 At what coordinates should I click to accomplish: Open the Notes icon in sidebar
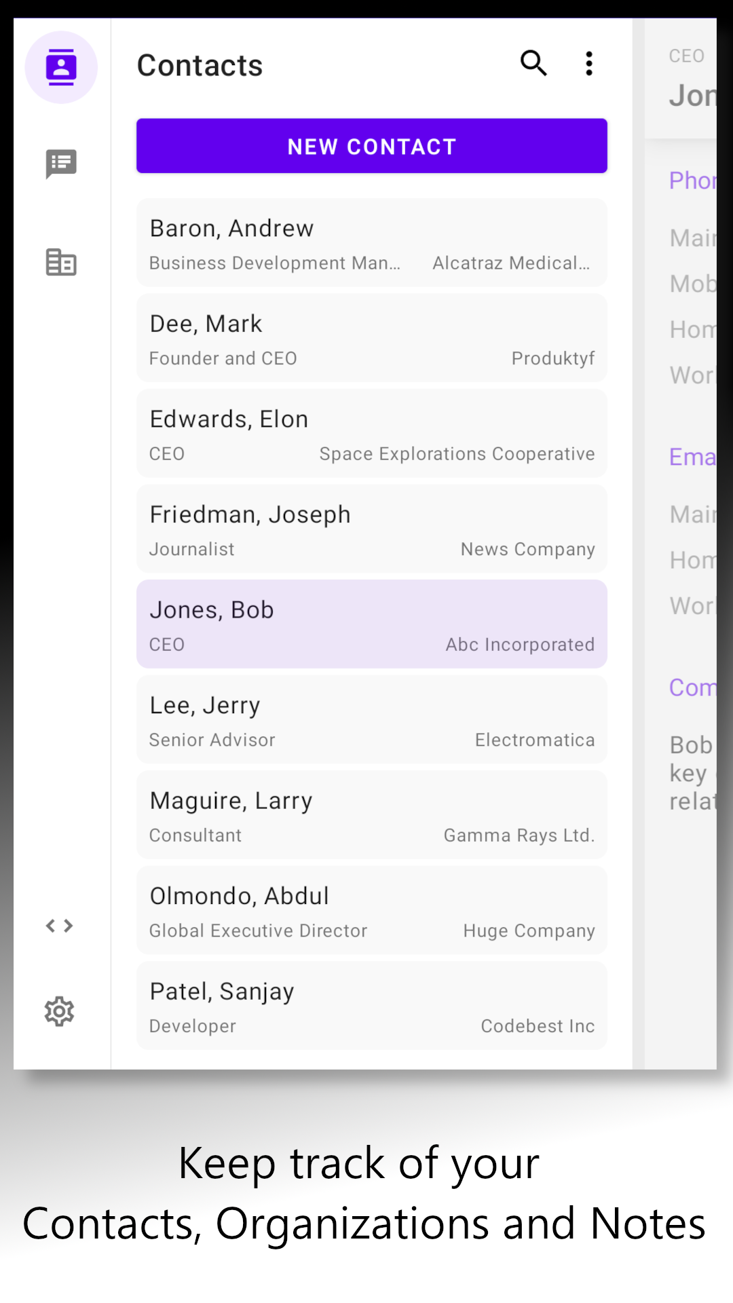pos(61,164)
